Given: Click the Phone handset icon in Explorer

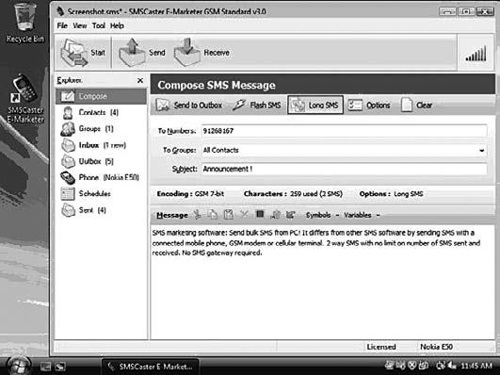Looking at the screenshot, I should point(68,178).
